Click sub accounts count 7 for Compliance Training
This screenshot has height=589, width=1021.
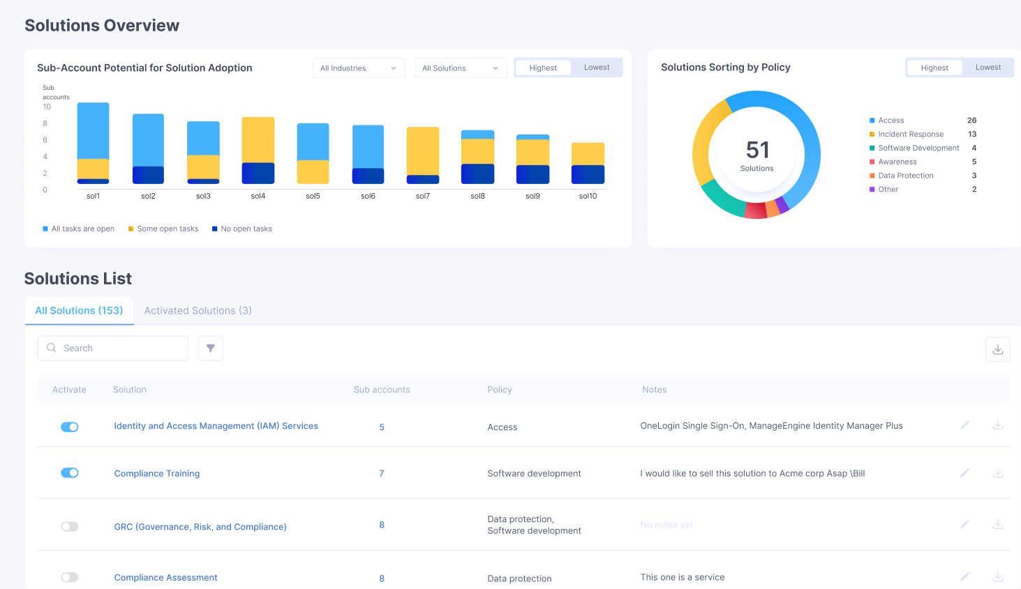[x=382, y=473]
